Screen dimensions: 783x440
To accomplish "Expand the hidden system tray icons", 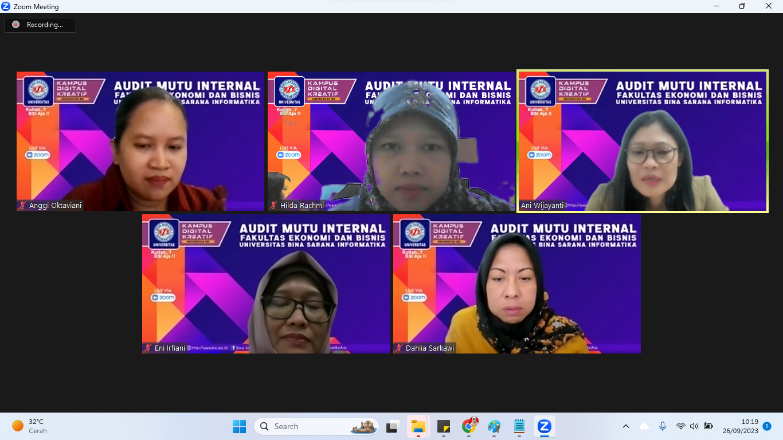I will 626,426.
